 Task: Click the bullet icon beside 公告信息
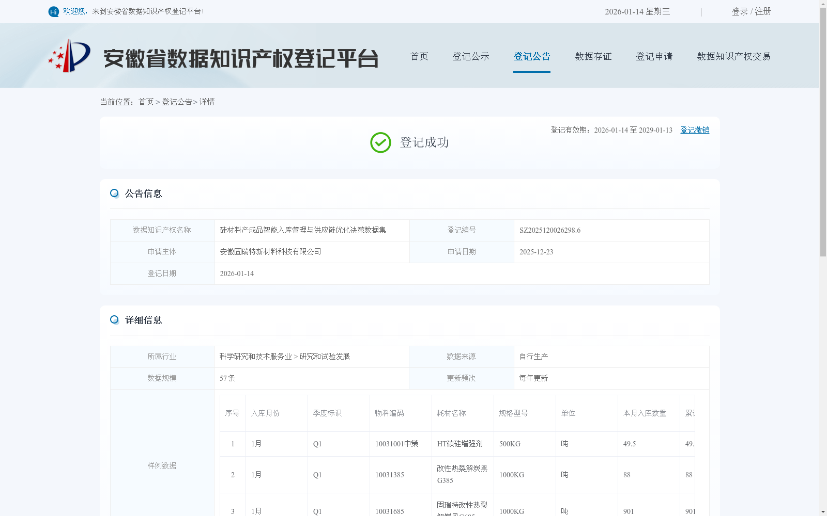[115, 193]
